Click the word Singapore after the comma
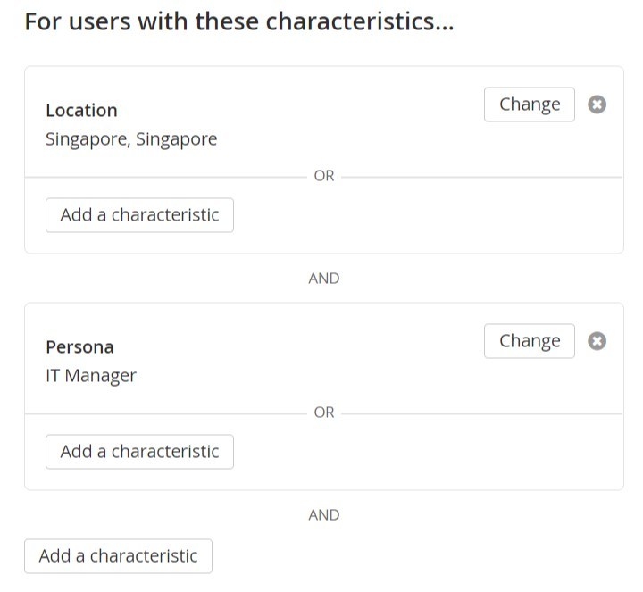 click(176, 139)
